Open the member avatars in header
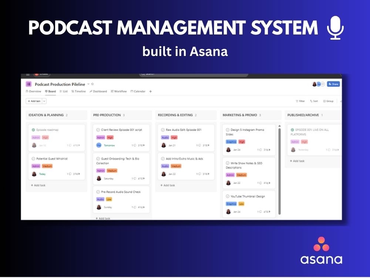The image size is (370, 278). [x=318, y=84]
